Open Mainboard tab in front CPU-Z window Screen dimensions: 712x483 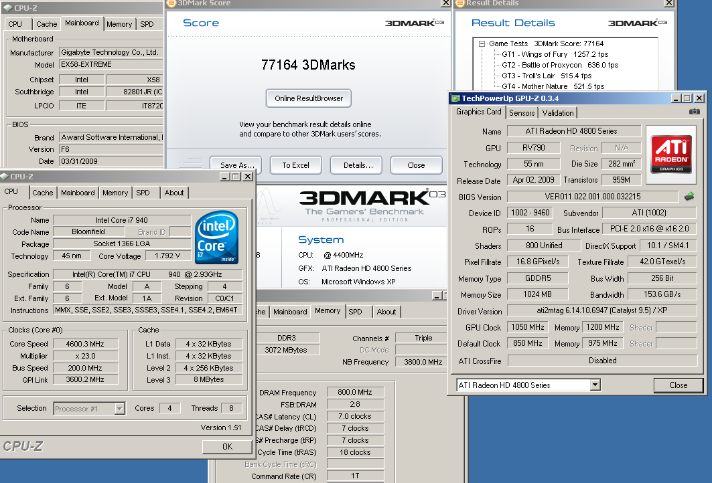click(78, 193)
